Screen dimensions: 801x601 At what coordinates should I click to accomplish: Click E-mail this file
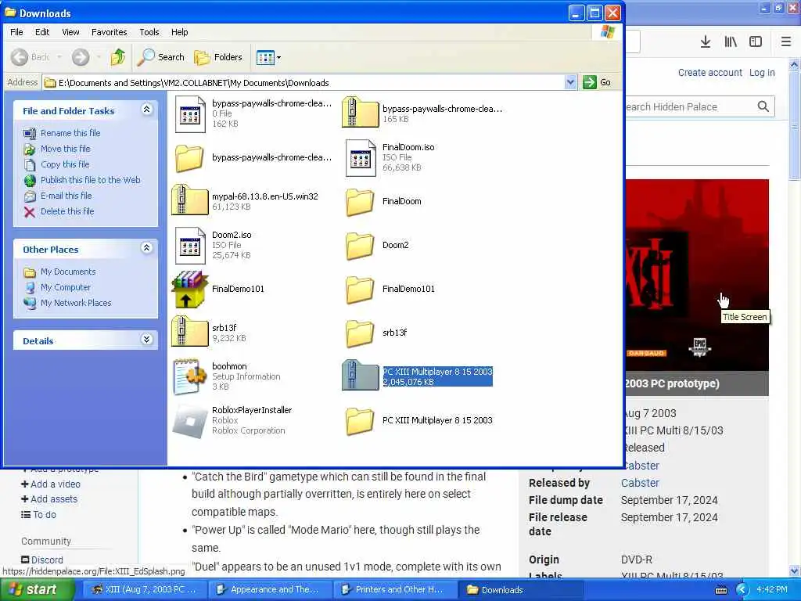(x=66, y=196)
